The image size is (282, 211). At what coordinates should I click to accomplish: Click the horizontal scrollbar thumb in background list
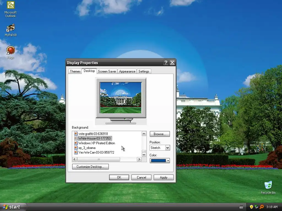click(99, 159)
